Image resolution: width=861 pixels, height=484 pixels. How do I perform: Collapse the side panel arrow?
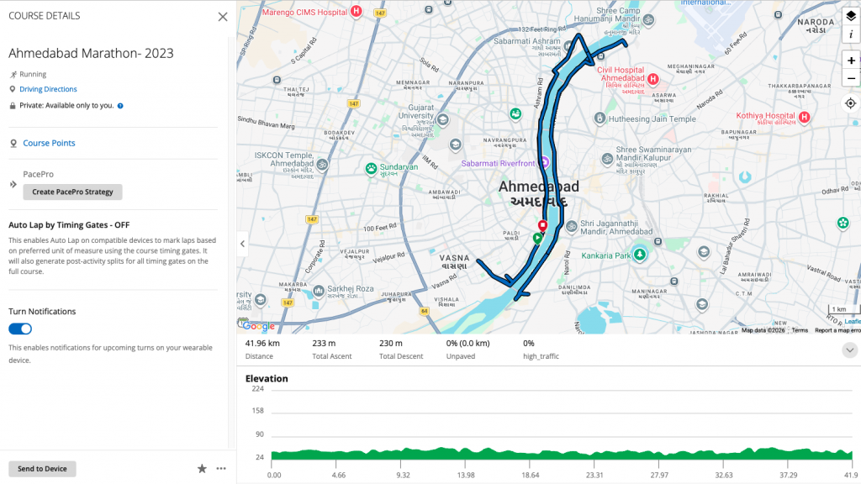(242, 244)
